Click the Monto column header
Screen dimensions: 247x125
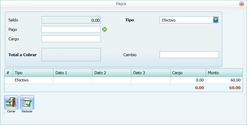click(x=224, y=73)
